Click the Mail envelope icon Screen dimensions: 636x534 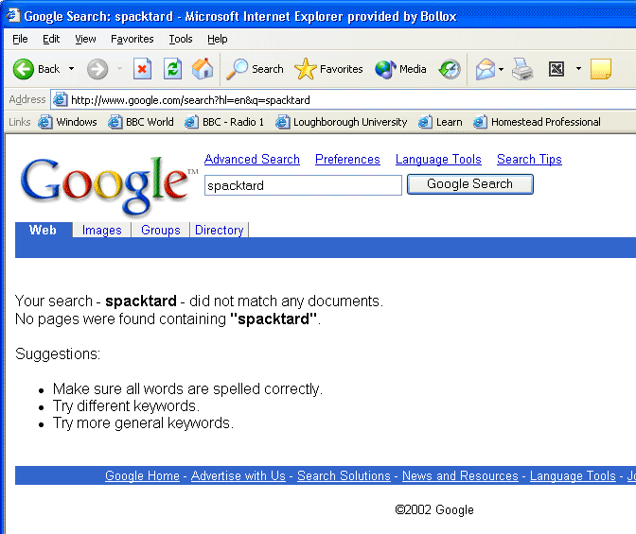point(486,69)
